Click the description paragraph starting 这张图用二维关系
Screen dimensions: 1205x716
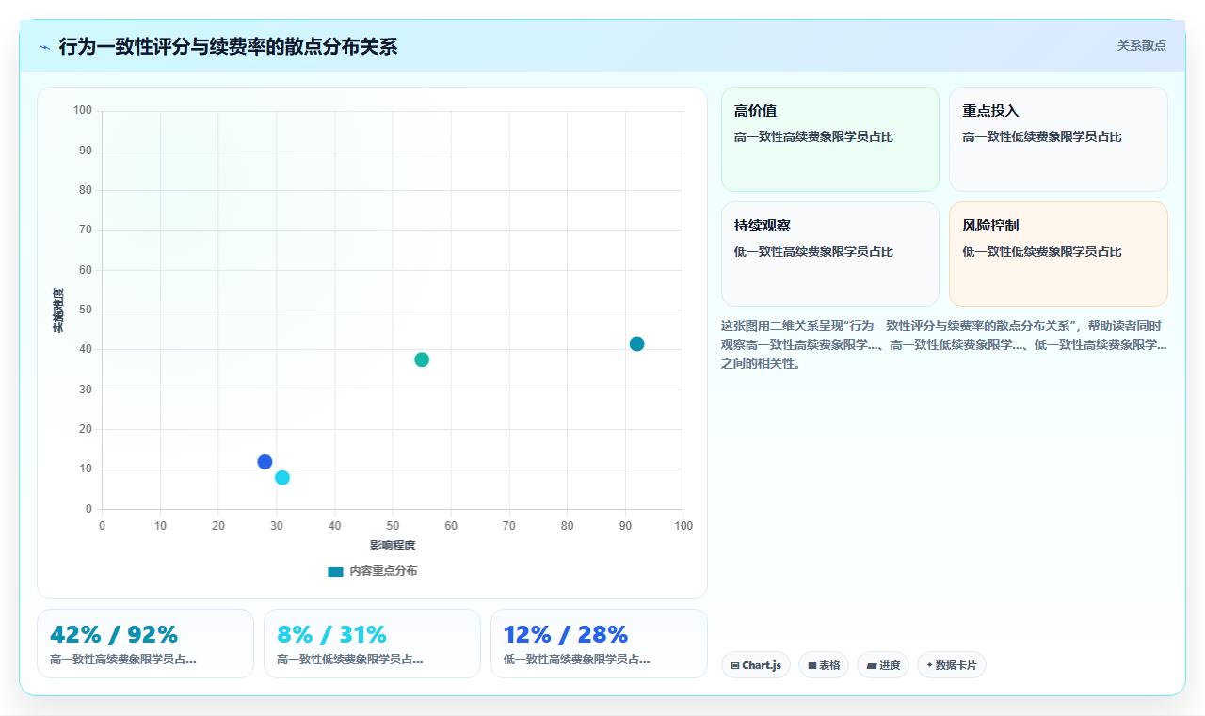pyautogui.click(x=943, y=344)
